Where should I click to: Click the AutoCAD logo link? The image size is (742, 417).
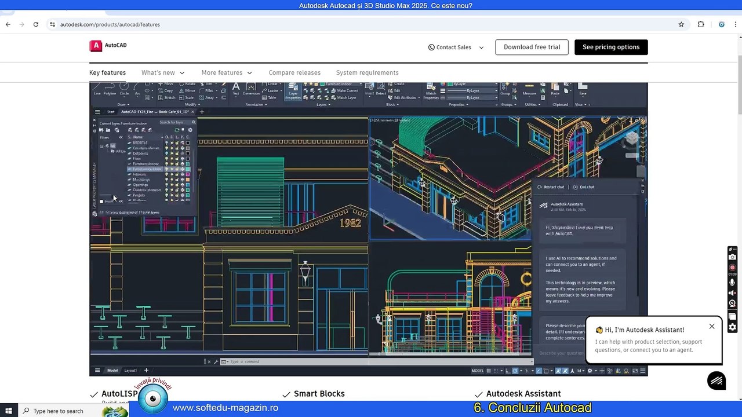pyautogui.click(x=108, y=46)
